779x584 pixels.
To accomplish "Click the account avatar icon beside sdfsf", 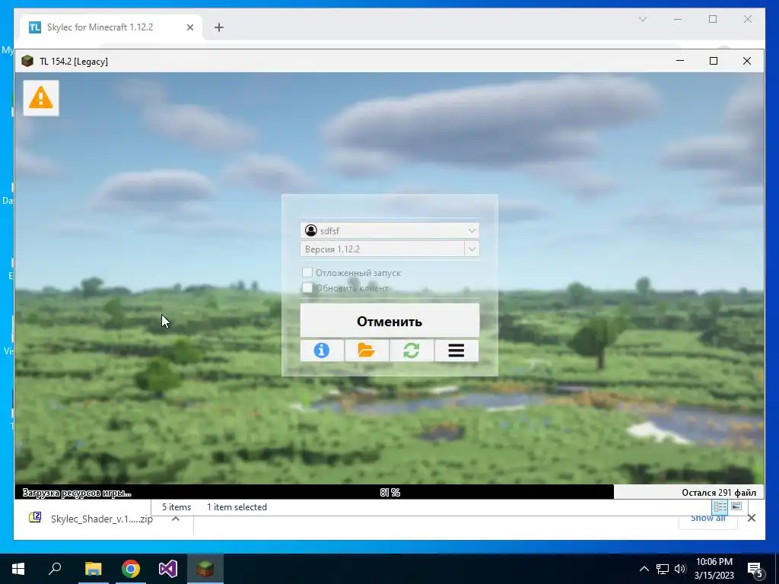I will point(311,230).
